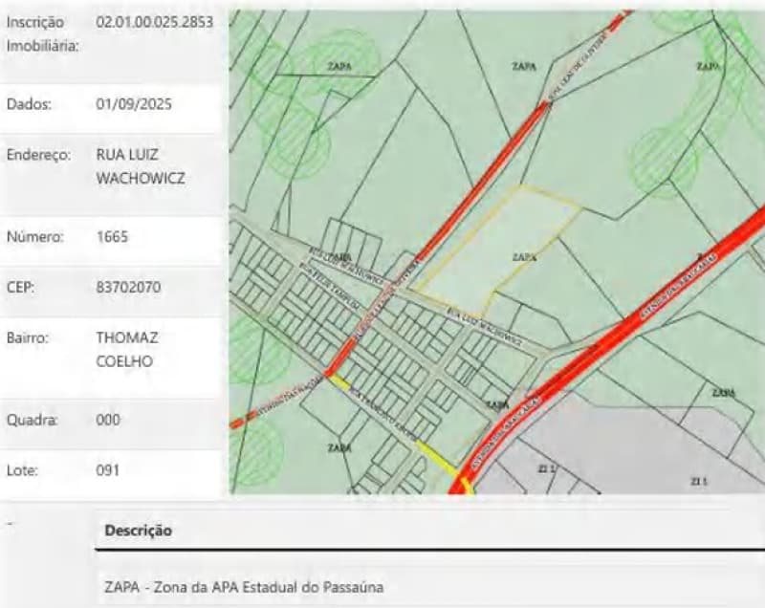Select the date value 01/09/2025
The width and height of the screenshot is (765, 608).
[x=134, y=104]
